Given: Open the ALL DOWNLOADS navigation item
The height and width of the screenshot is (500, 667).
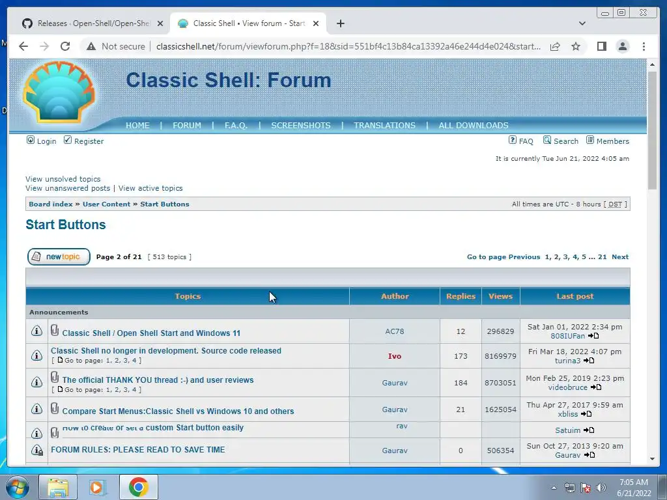Looking at the screenshot, I should click(x=474, y=126).
